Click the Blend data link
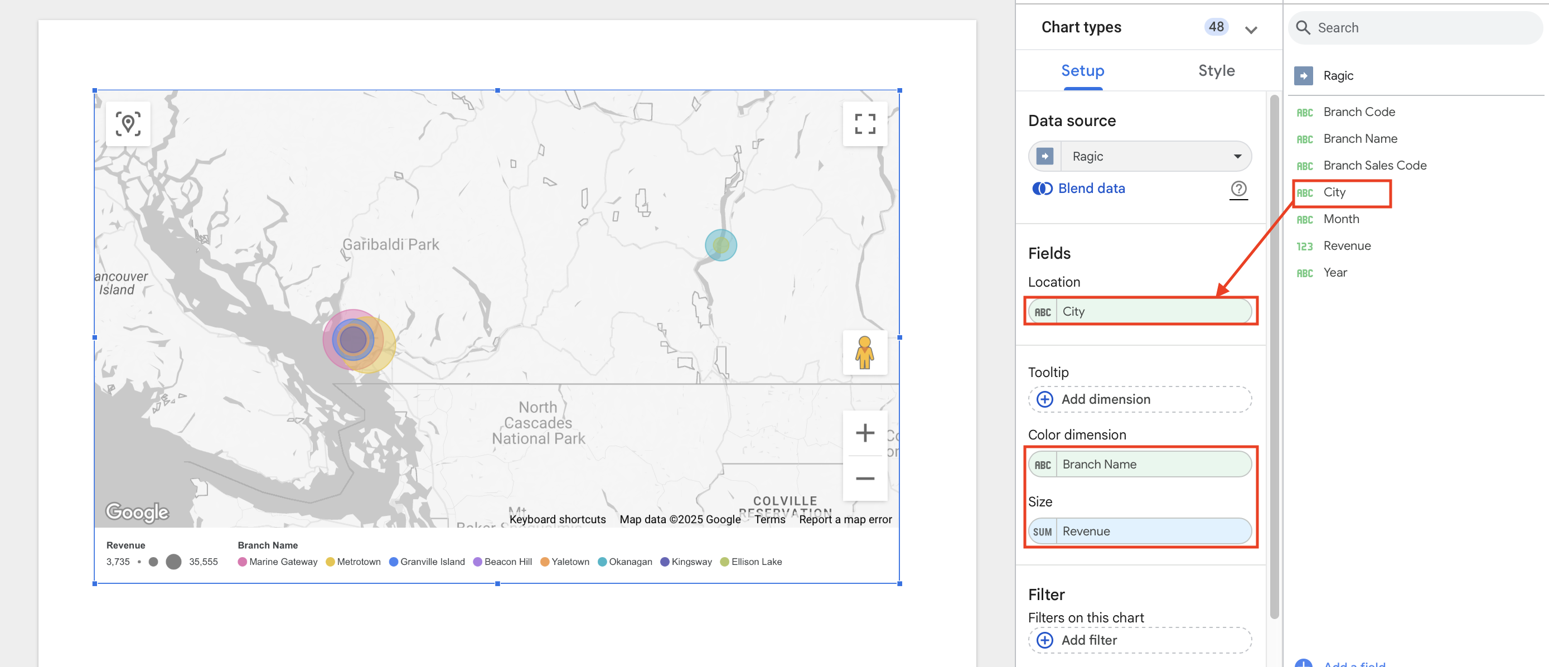Viewport: 1549px width, 667px height. point(1091,189)
